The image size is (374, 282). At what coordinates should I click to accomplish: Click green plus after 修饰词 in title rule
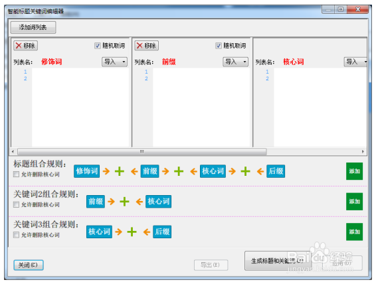[x=120, y=171]
